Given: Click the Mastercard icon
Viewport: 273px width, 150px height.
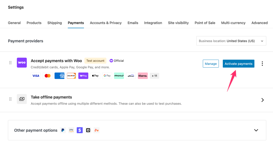Looking at the screenshot, I should click(x=48, y=76).
